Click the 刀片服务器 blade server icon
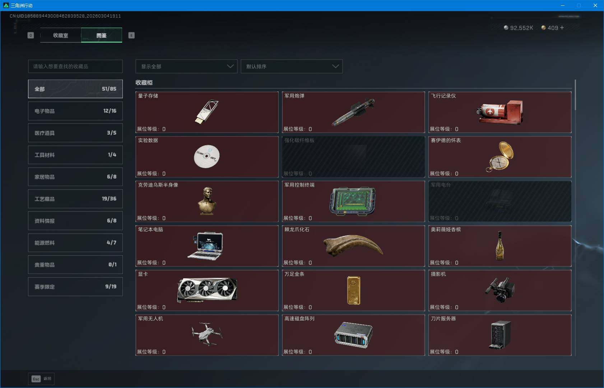Screen dimensions: 604x388 pyautogui.click(x=500, y=335)
